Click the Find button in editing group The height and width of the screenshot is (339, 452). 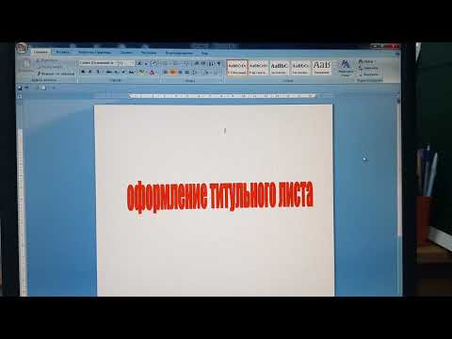(367, 61)
